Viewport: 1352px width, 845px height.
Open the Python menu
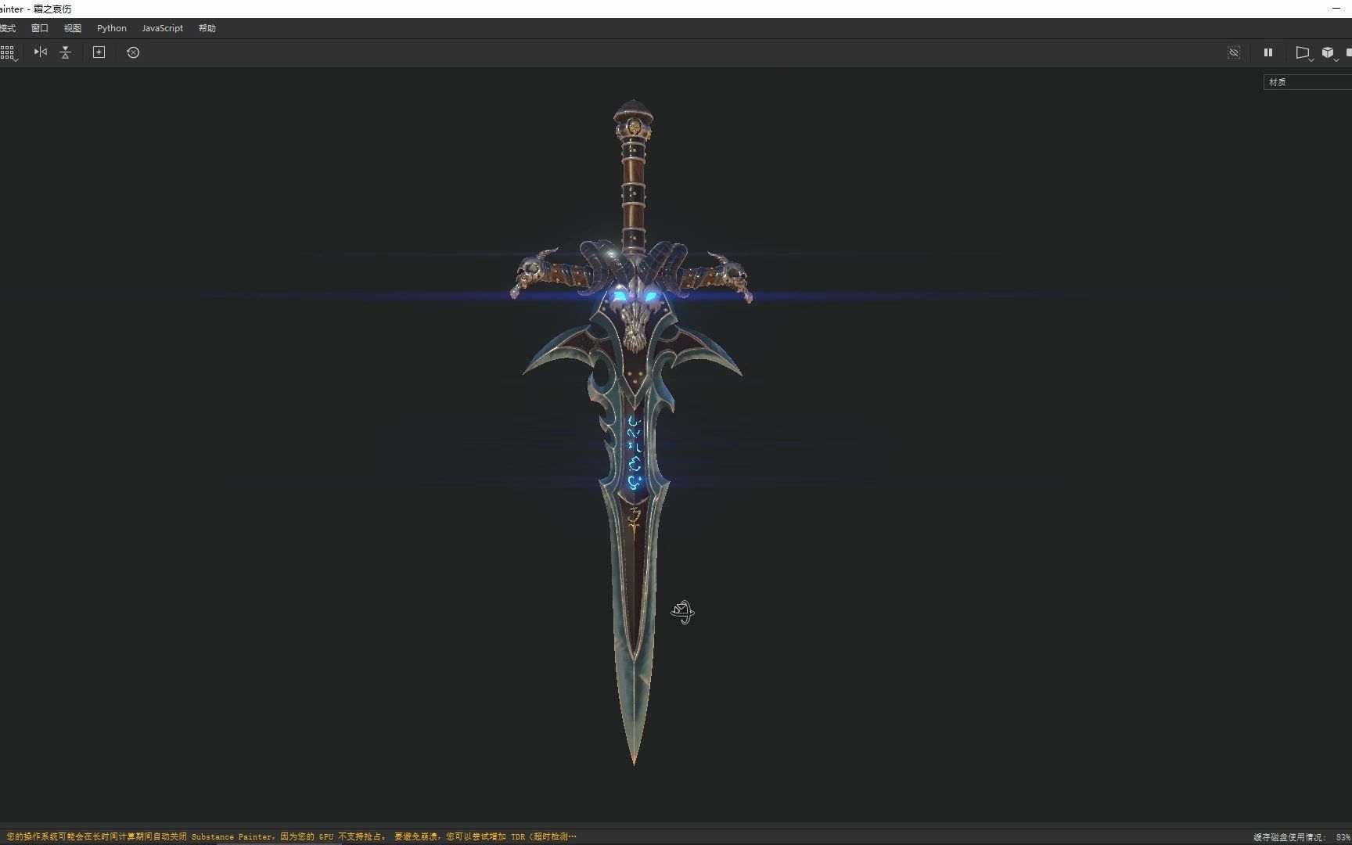point(112,28)
